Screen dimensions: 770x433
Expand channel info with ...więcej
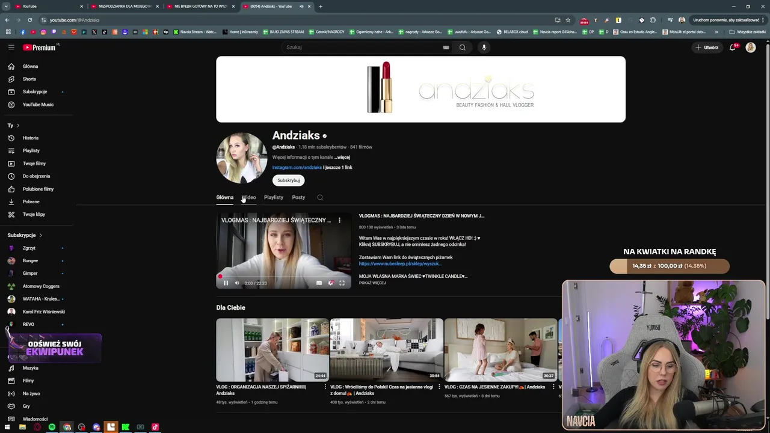(342, 157)
